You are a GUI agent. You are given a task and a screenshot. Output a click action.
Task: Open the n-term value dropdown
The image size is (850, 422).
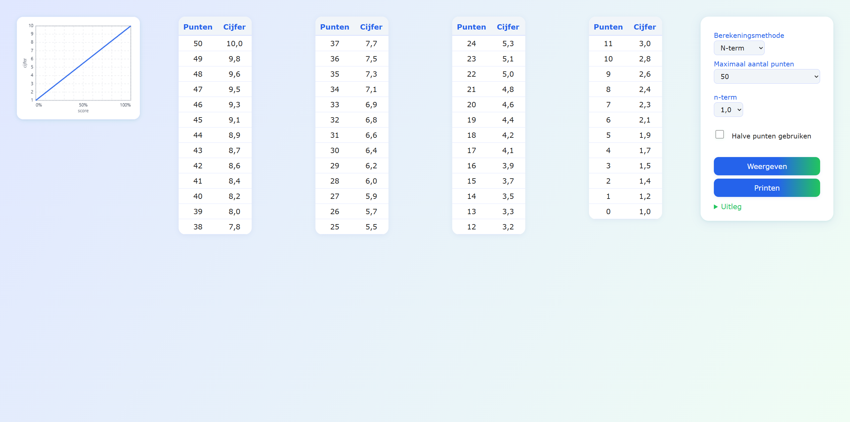(728, 110)
